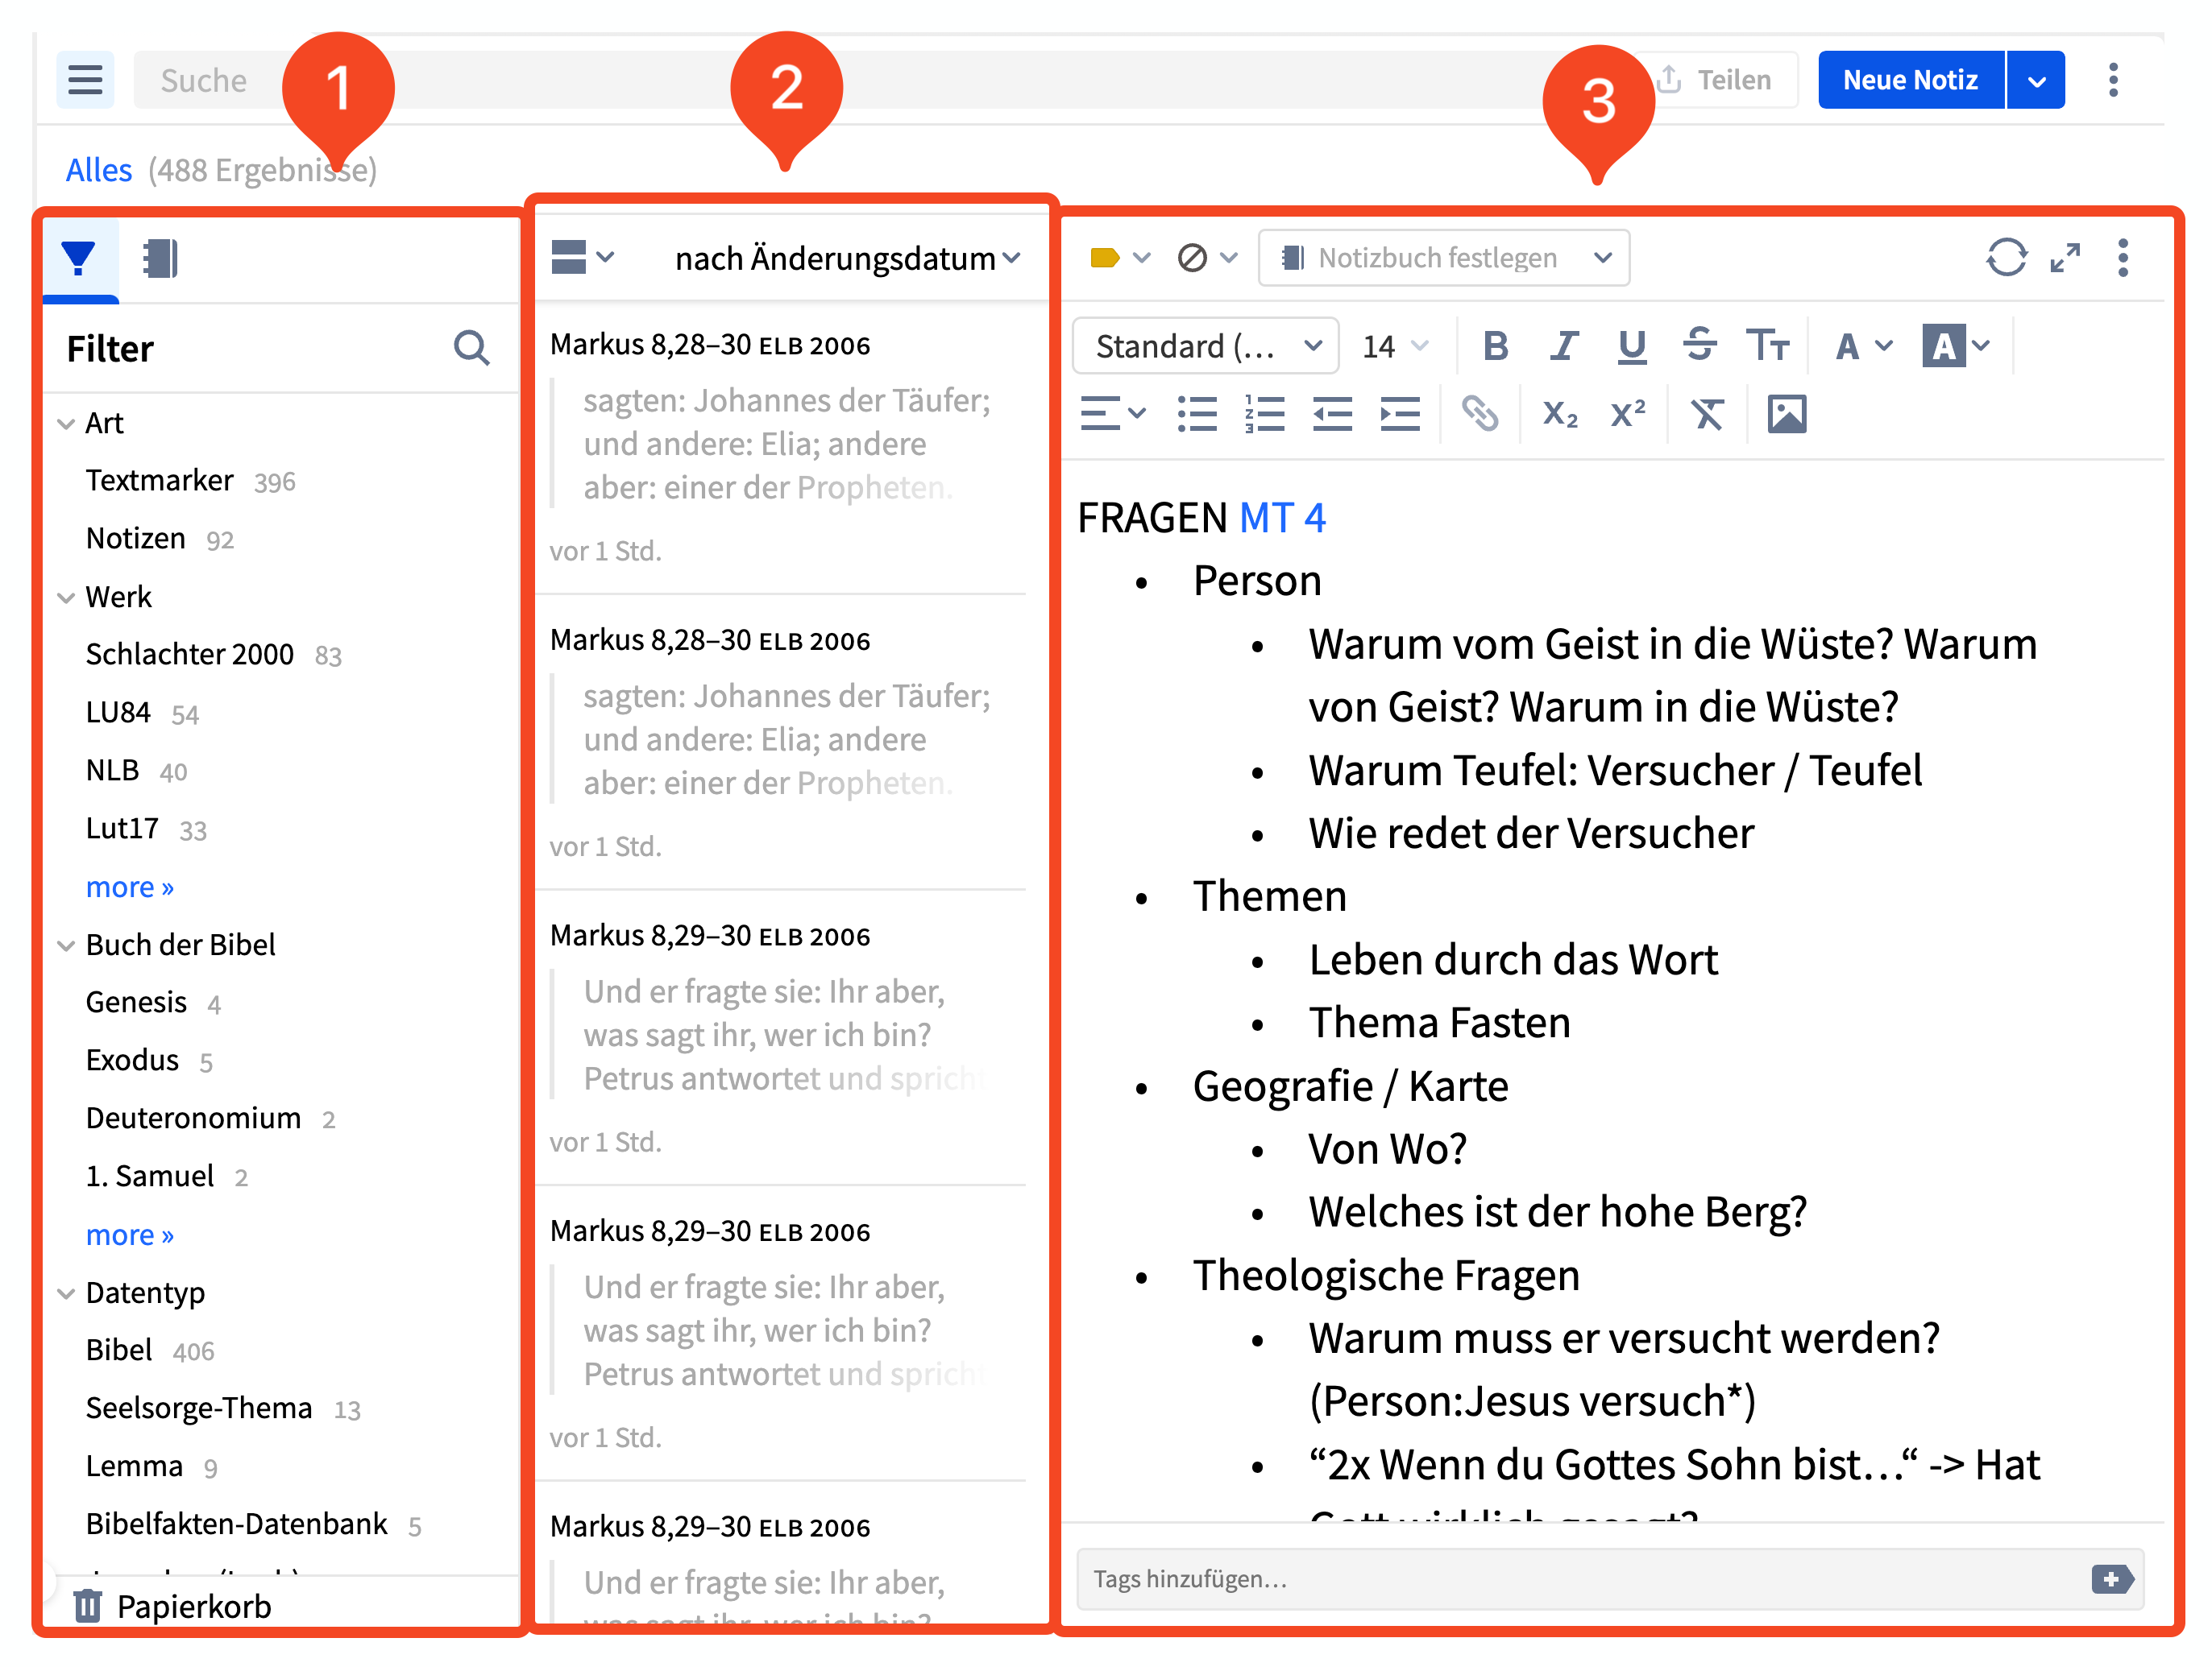The image size is (2212, 1667).
Task: Open the hamburger menu
Action: click(x=85, y=80)
